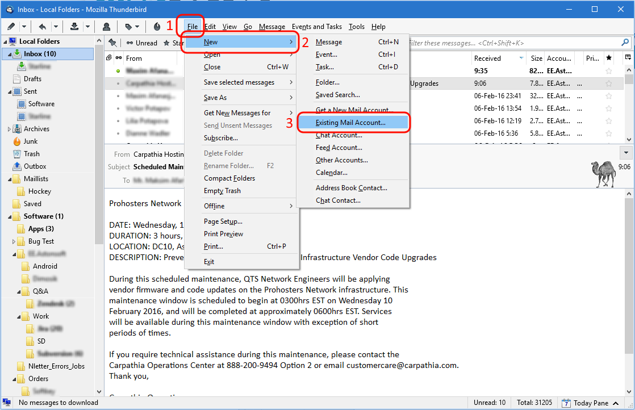The height and width of the screenshot is (410, 635).
Task: Collapse the Sent folder tree
Action: coord(9,92)
